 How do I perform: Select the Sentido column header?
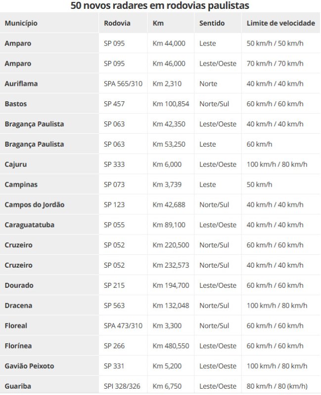(x=212, y=23)
